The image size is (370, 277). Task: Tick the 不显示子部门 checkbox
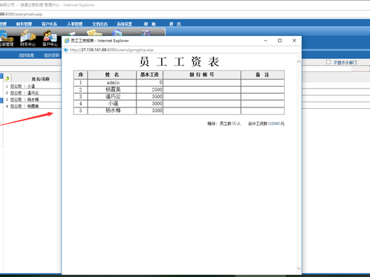tap(328, 62)
